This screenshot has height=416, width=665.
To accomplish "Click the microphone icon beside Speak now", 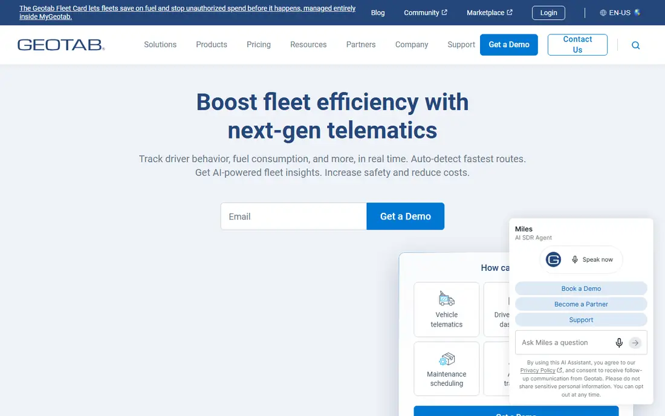I will pyautogui.click(x=575, y=259).
